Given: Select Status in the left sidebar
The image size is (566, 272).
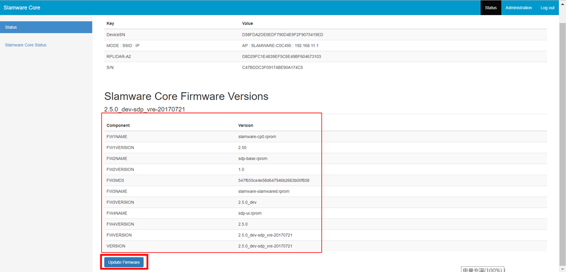Looking at the screenshot, I should [x=46, y=27].
